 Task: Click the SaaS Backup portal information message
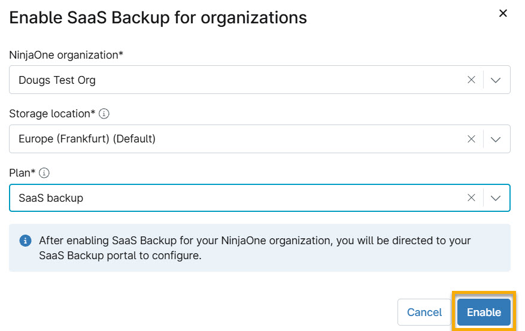(255, 248)
